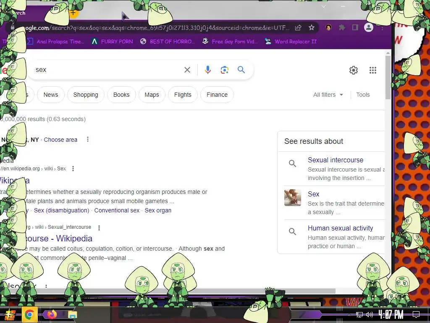Image resolution: width=430 pixels, height=323 pixels.
Task: Click the blue magnifier search button
Action: [241, 69]
